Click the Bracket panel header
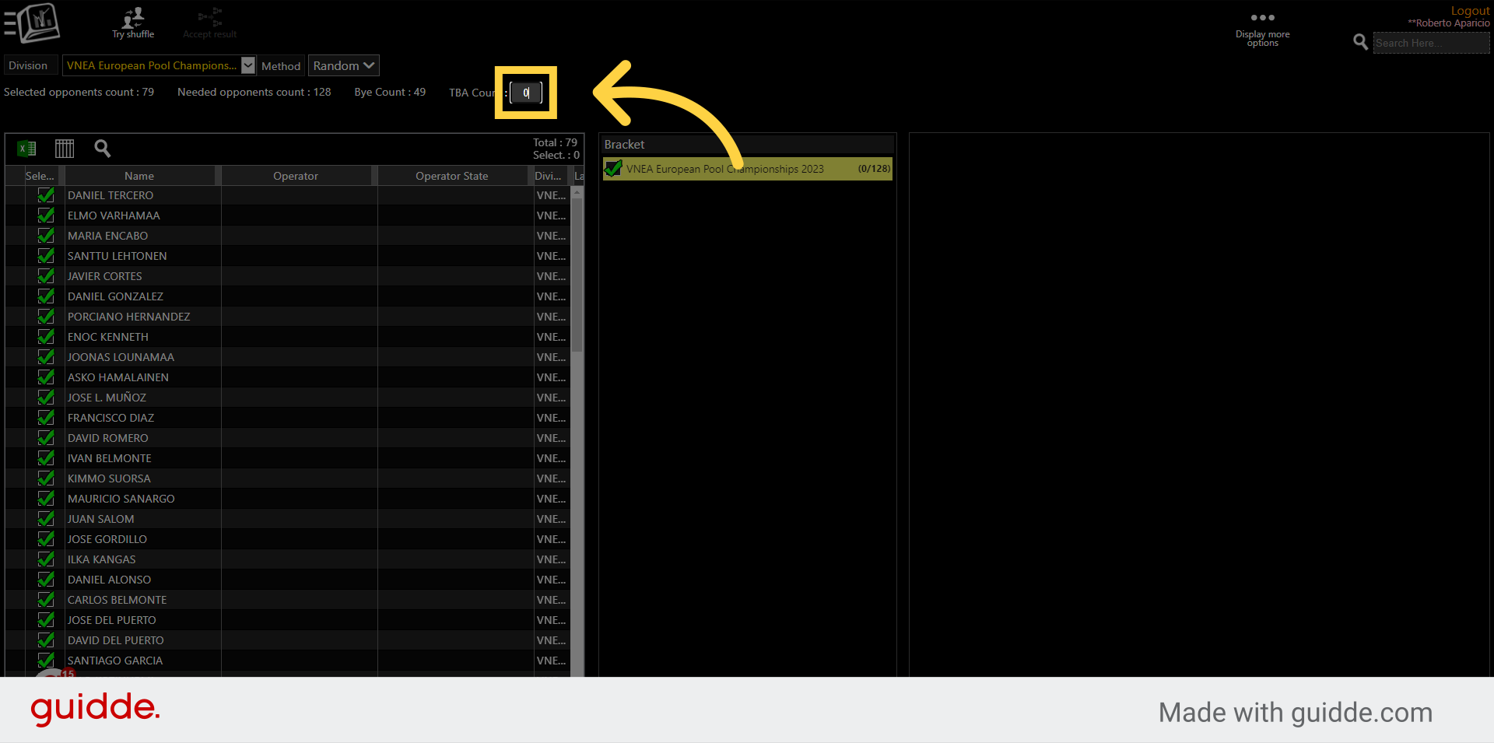The width and height of the screenshot is (1494, 743). click(747, 145)
